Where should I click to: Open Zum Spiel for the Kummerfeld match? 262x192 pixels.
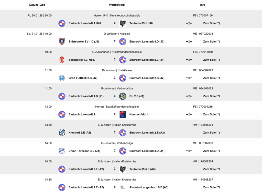tap(211, 114)
